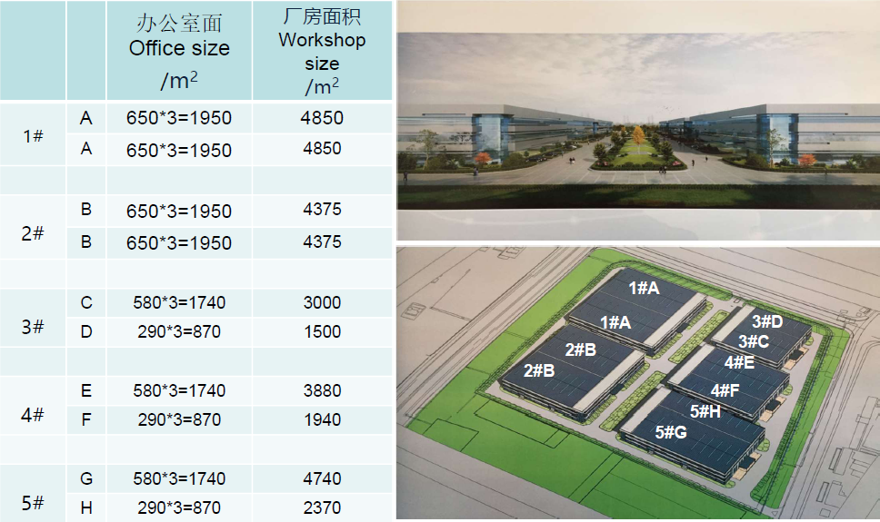Viewport: 880px width, 522px height.
Task: Click the workshop size value 3880
Action: pyautogui.click(x=322, y=390)
